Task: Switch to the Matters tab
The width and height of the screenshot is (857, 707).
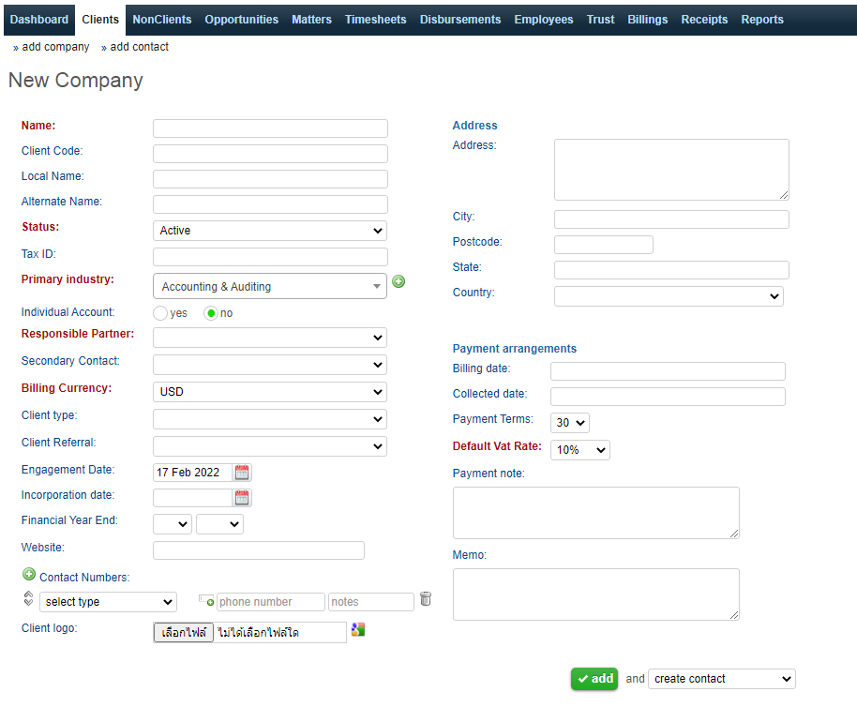Action: 311,20
